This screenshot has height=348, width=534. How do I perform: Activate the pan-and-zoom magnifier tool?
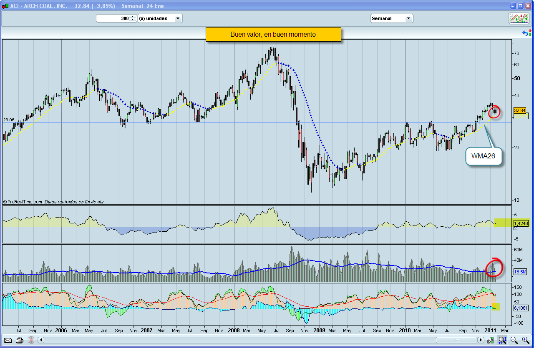click(503, 340)
